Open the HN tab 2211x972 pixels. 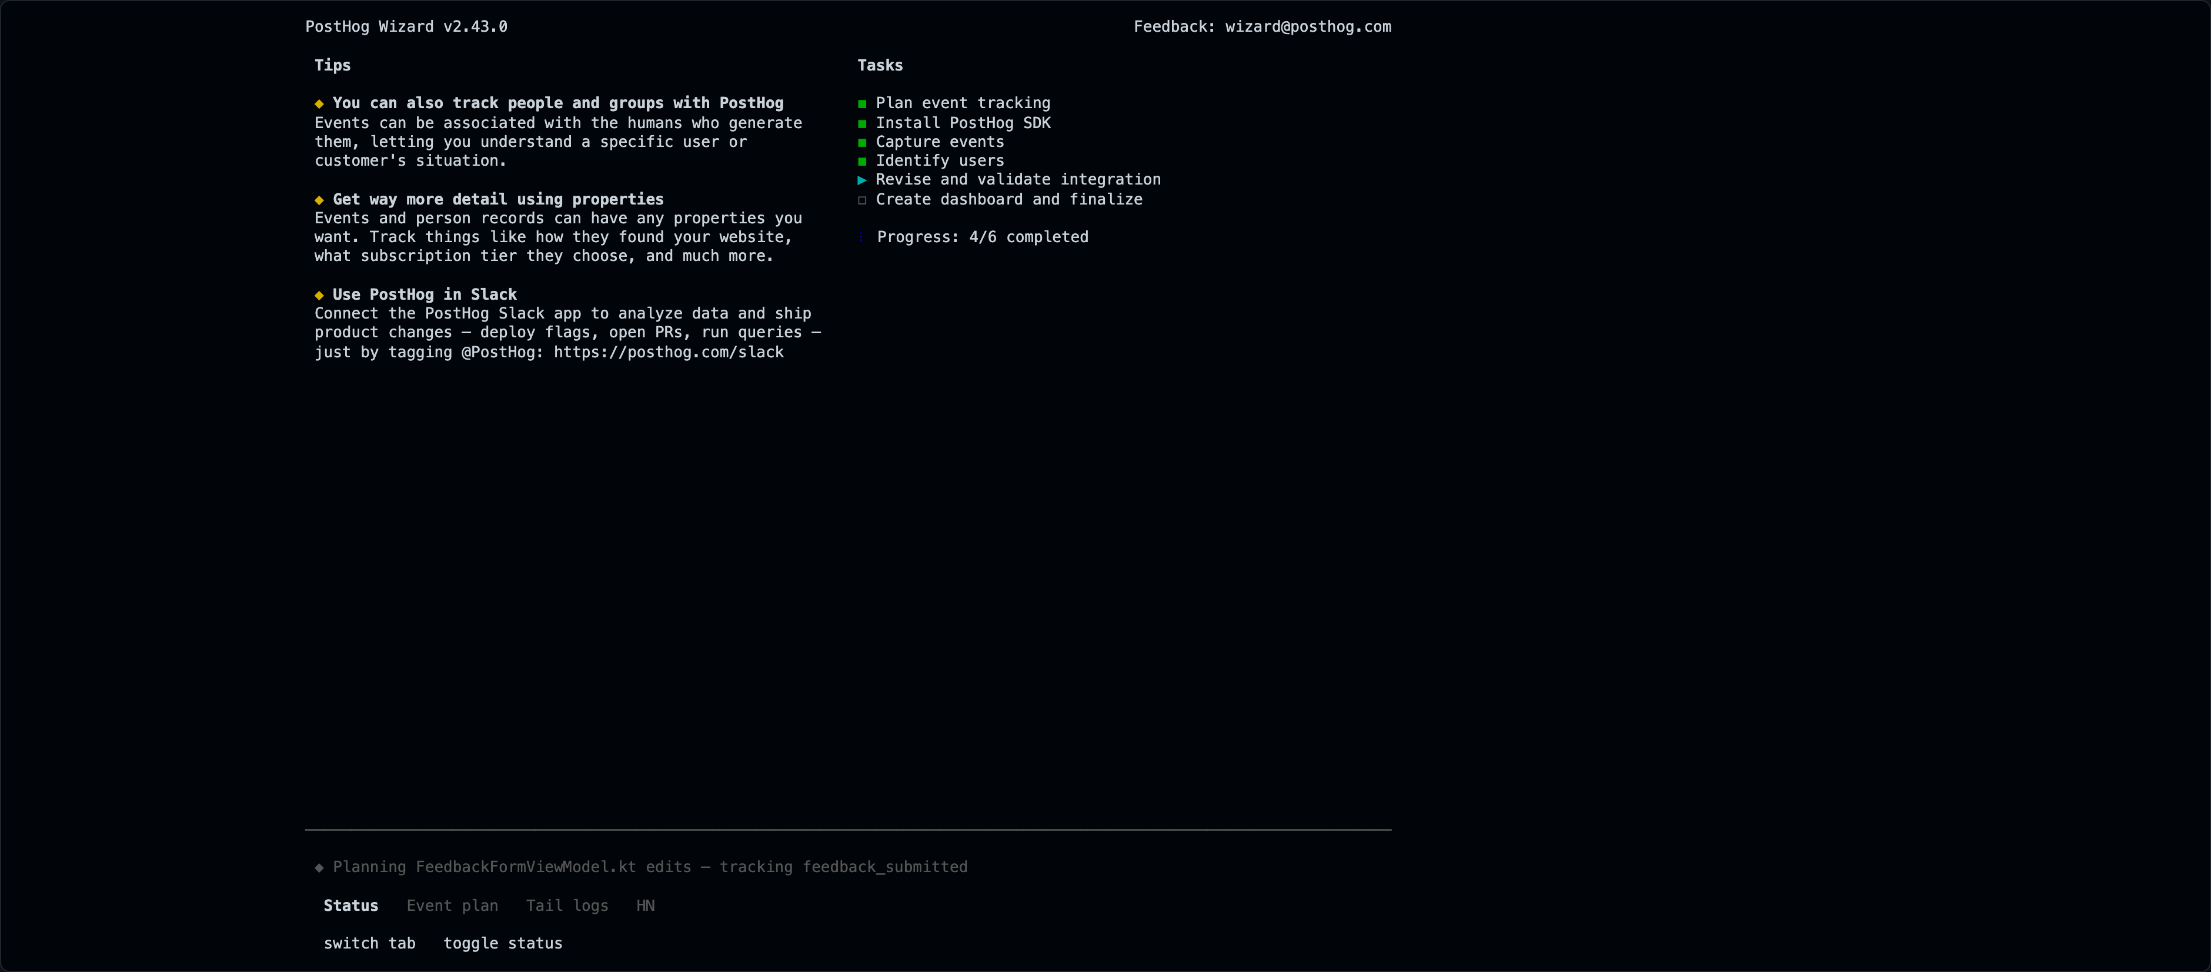tap(646, 905)
